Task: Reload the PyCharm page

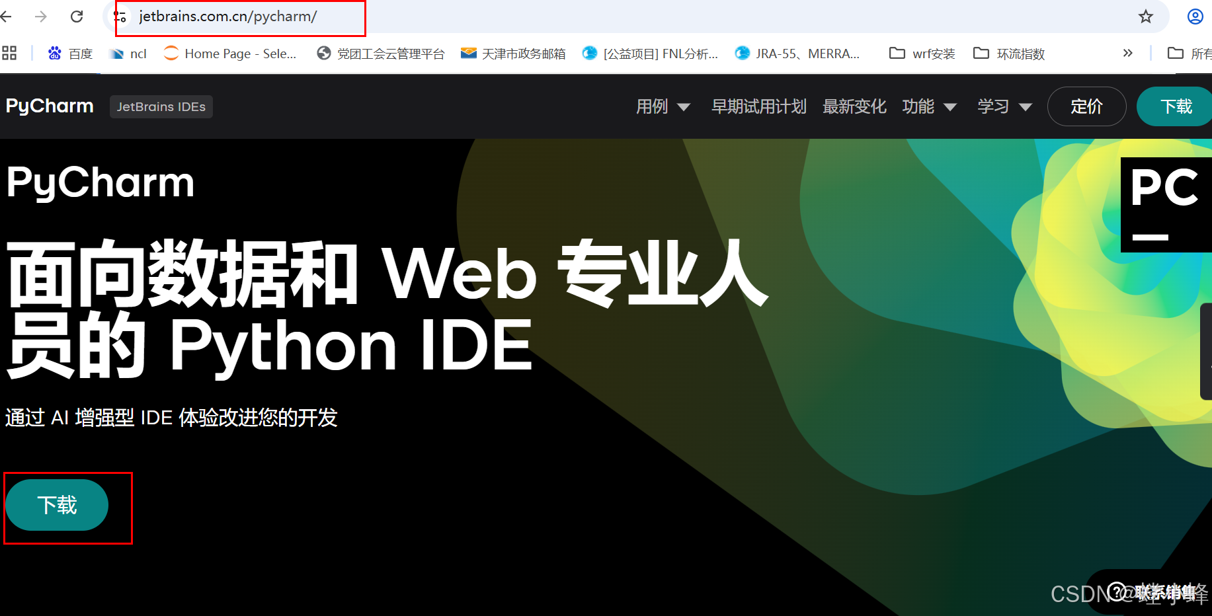Action: coord(77,17)
